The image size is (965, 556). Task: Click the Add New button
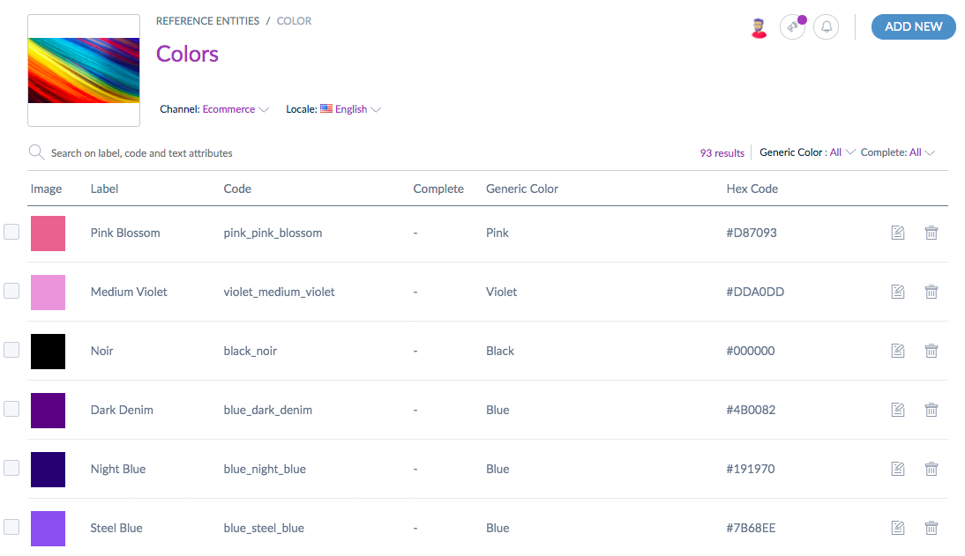[x=913, y=27]
